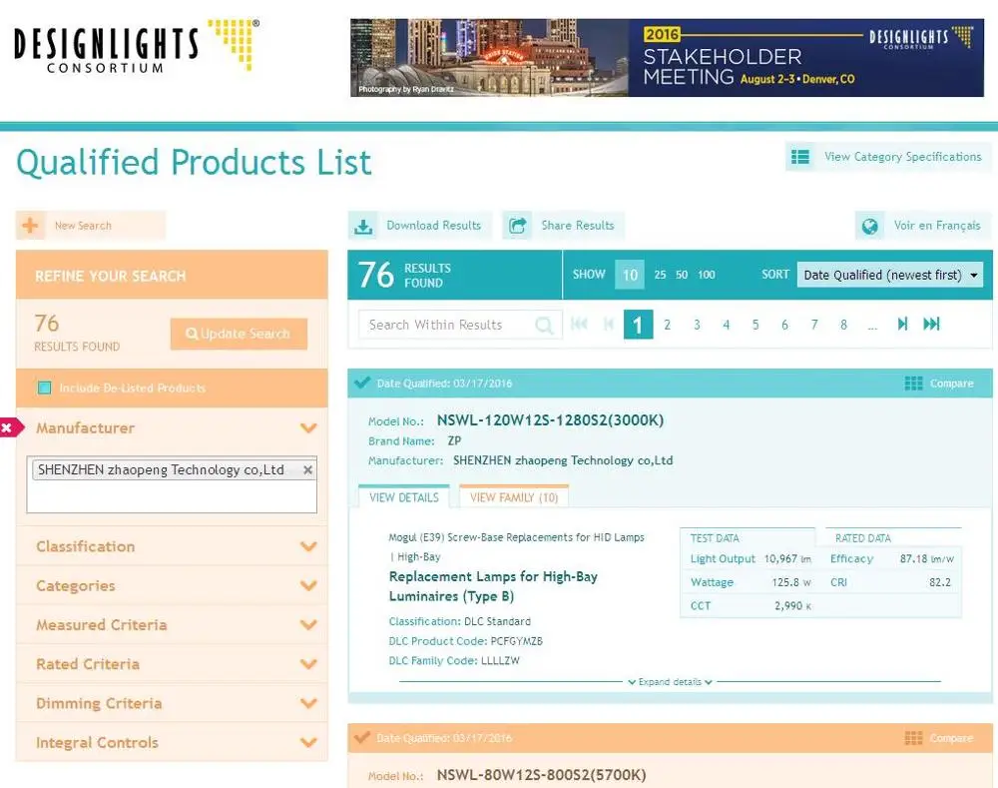The height and width of the screenshot is (788, 998).
Task: Show 25 results per page
Action: coord(660,275)
